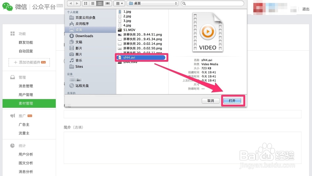Select screenshot file ending 0.02.14.png
312x176 pixels.
(142, 44)
